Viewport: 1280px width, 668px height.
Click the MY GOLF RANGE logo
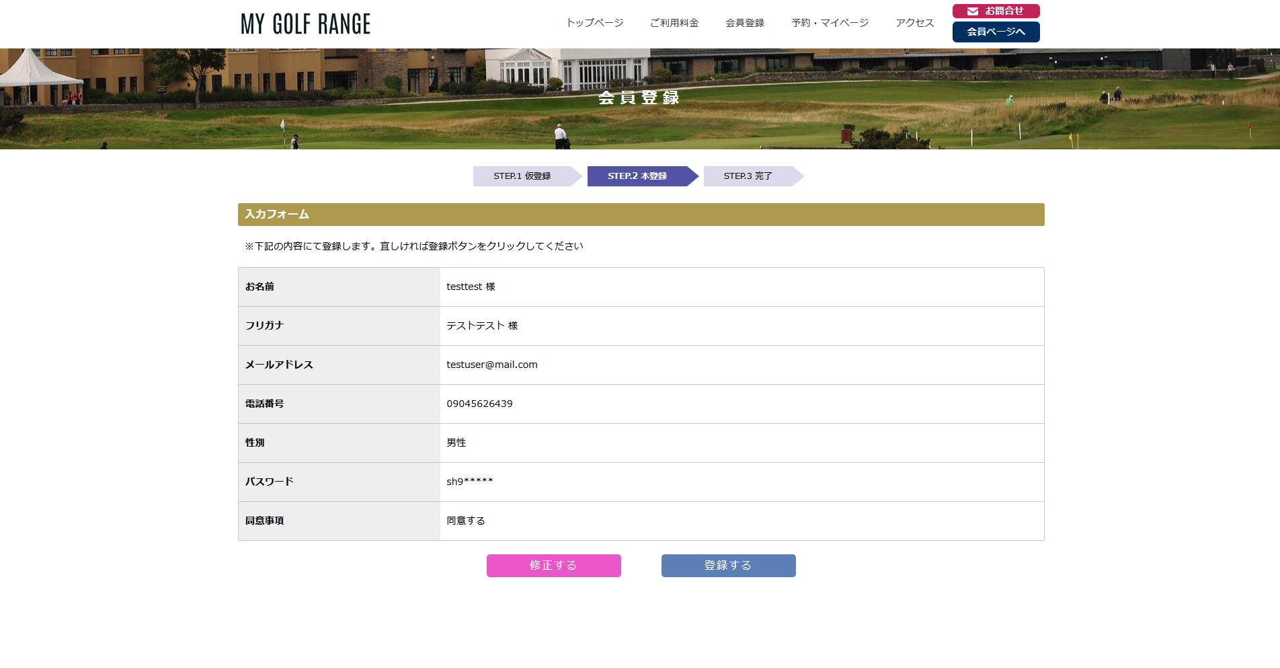(x=306, y=24)
